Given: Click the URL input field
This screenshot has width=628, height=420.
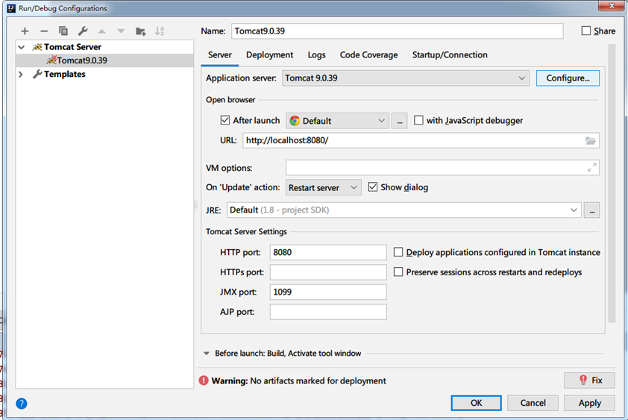Looking at the screenshot, I should [x=421, y=141].
